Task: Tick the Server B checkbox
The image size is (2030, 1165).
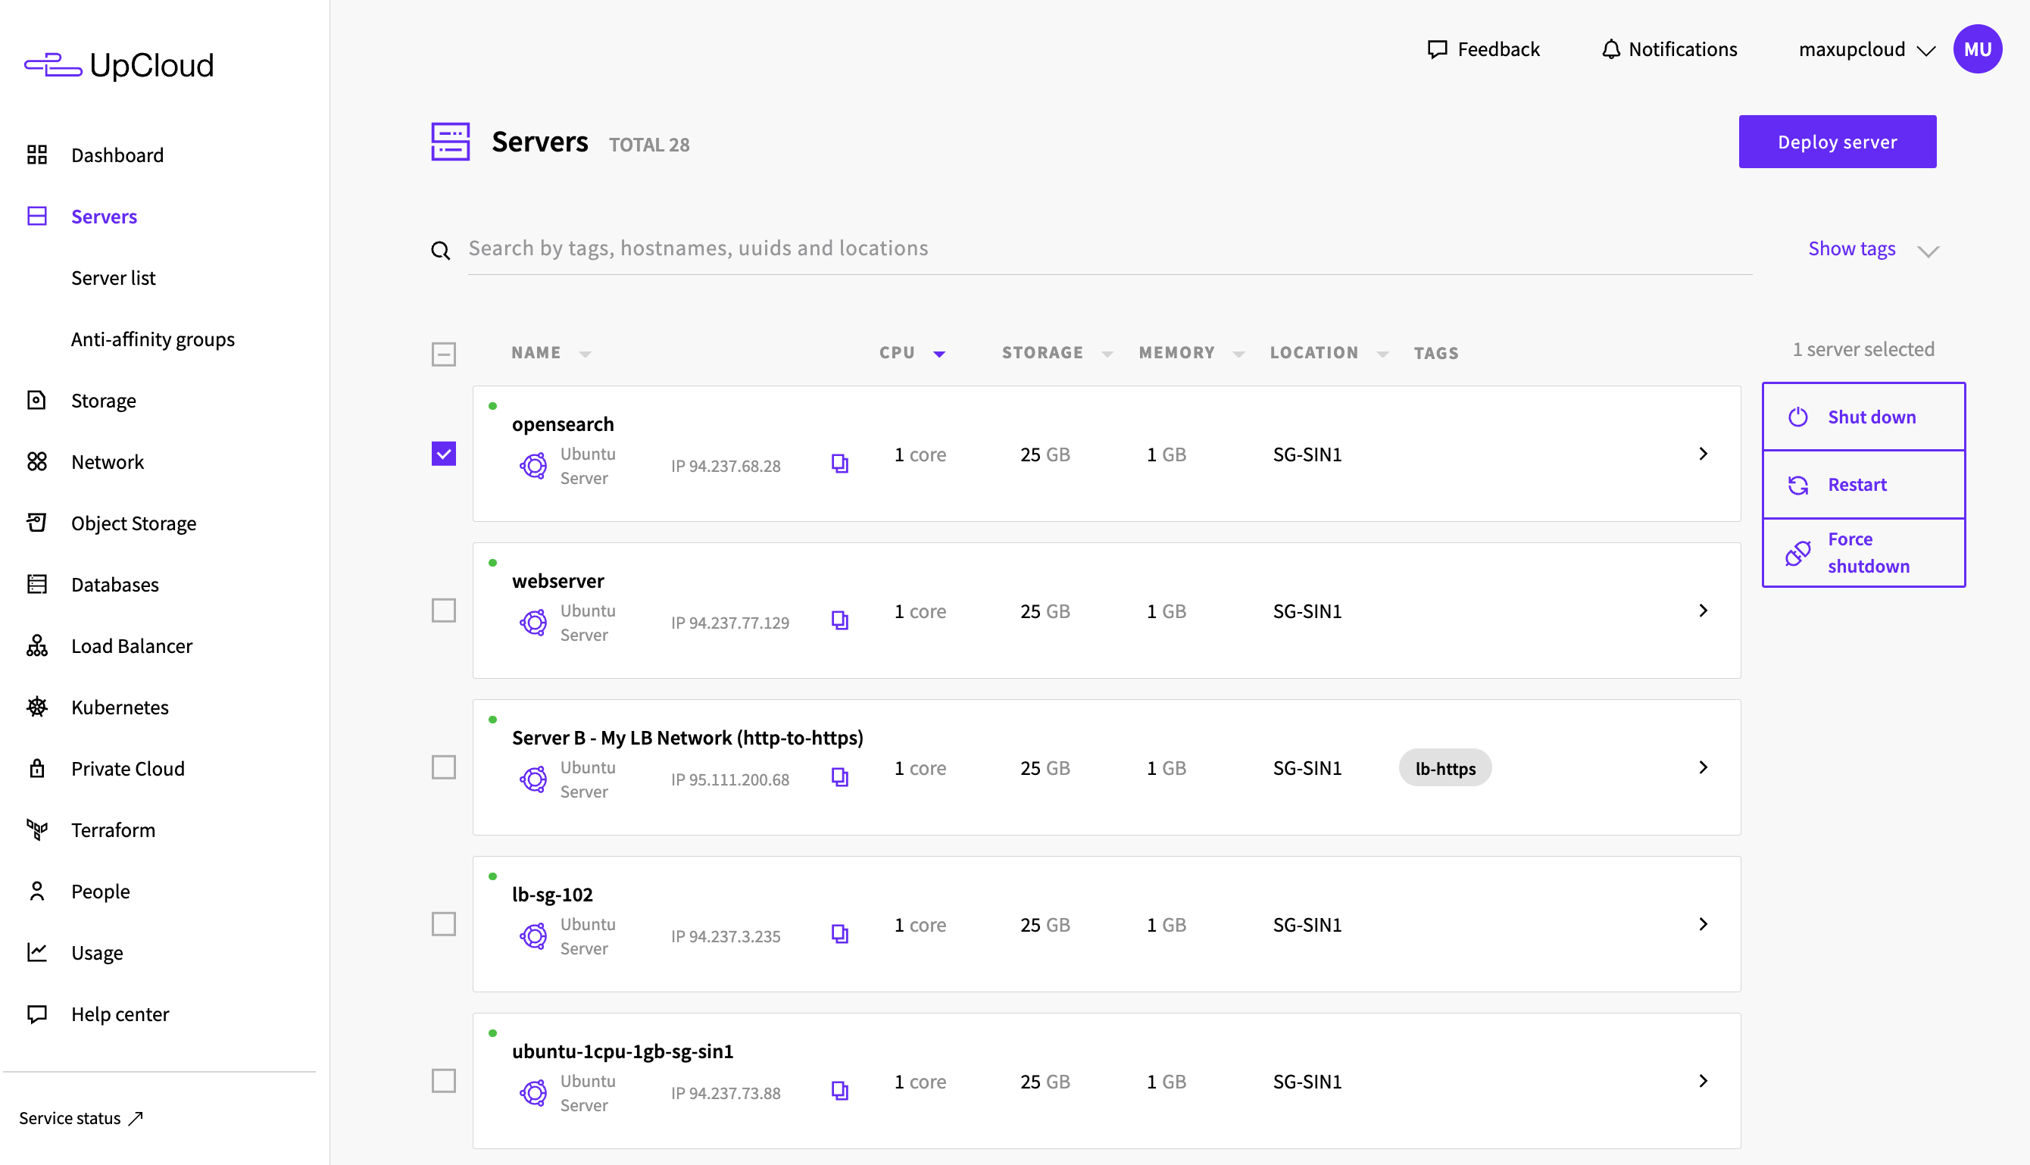Action: click(x=443, y=767)
